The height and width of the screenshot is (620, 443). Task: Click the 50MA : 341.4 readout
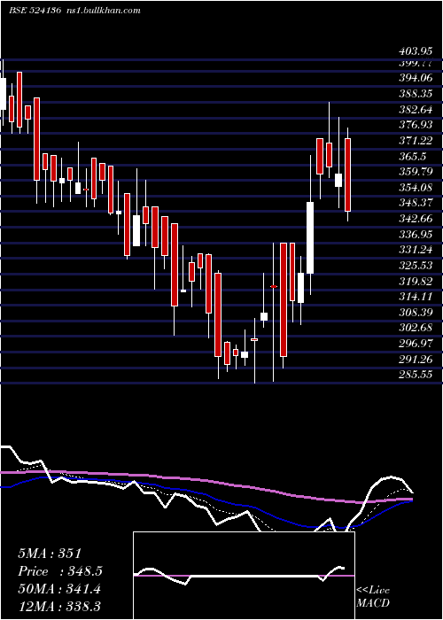click(x=59, y=589)
